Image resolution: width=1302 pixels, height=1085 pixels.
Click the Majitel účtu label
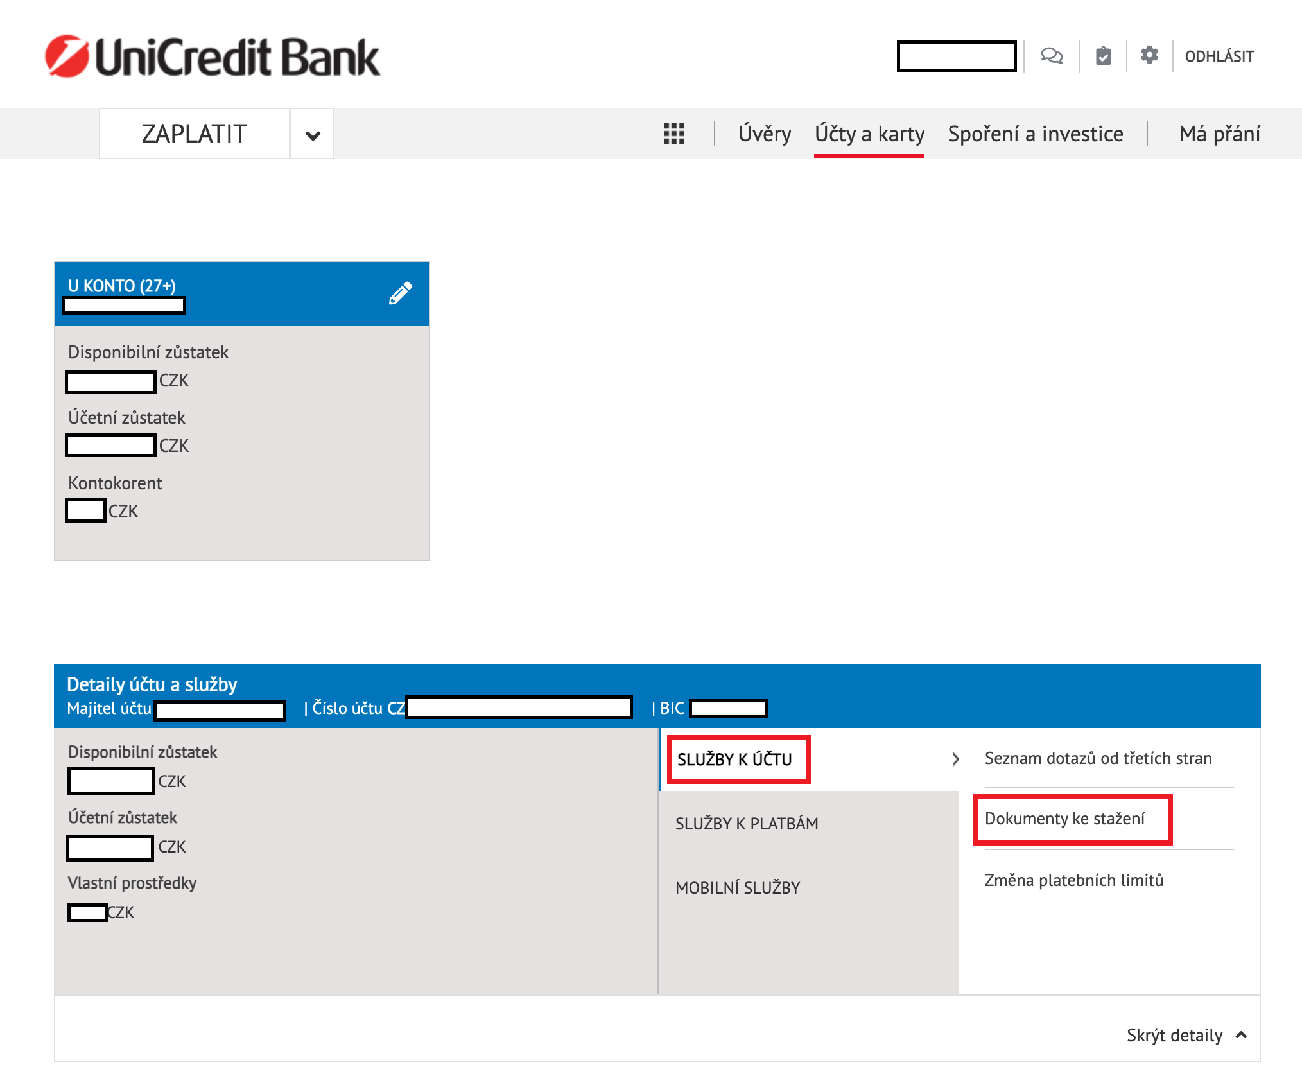tap(109, 708)
